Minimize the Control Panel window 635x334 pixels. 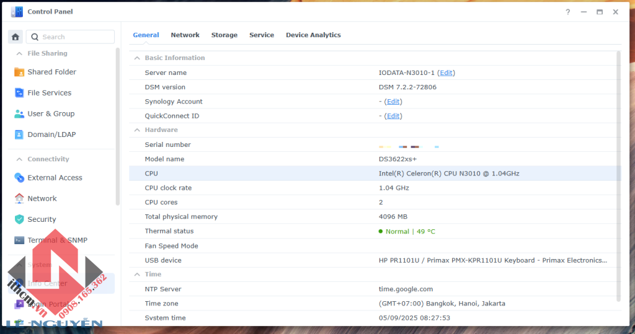[584, 12]
